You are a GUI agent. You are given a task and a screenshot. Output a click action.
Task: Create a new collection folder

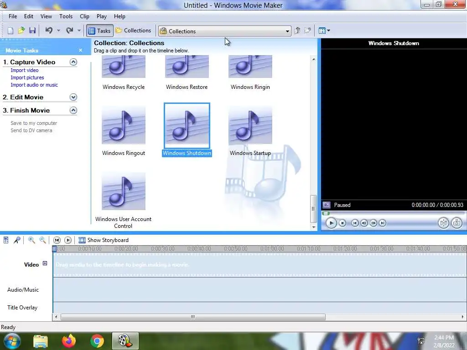[307, 31]
